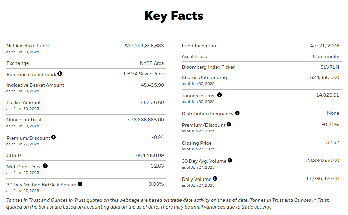This screenshot has height=215, width=348.
Task: Click info icon for Premium/Discount valued -0.21%
Action: [x=229, y=124]
